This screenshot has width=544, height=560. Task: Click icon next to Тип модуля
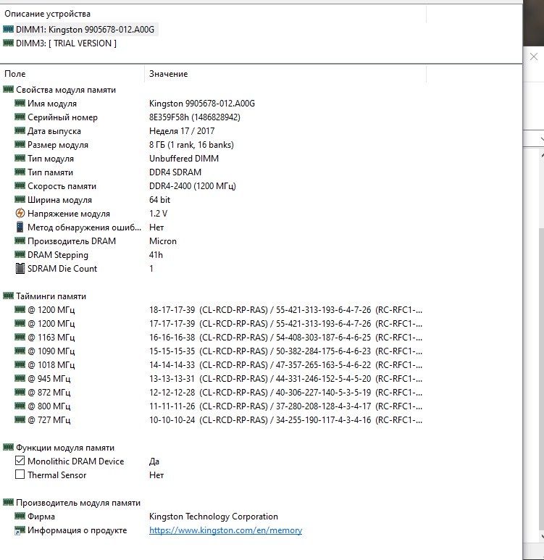click(20, 158)
